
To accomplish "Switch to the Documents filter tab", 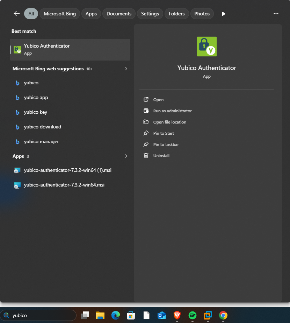I will coord(119,14).
